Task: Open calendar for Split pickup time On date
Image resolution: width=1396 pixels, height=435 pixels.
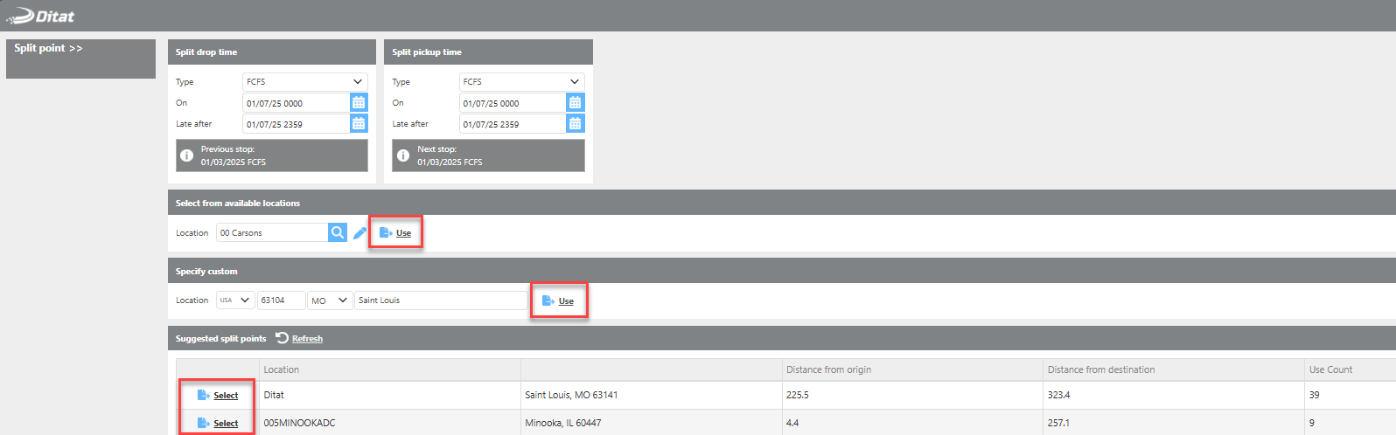Action: (575, 103)
